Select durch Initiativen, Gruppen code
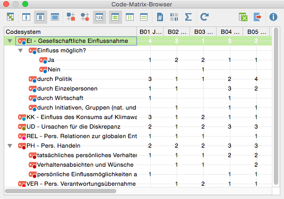Screen dimensions: 284x199 click(87, 108)
